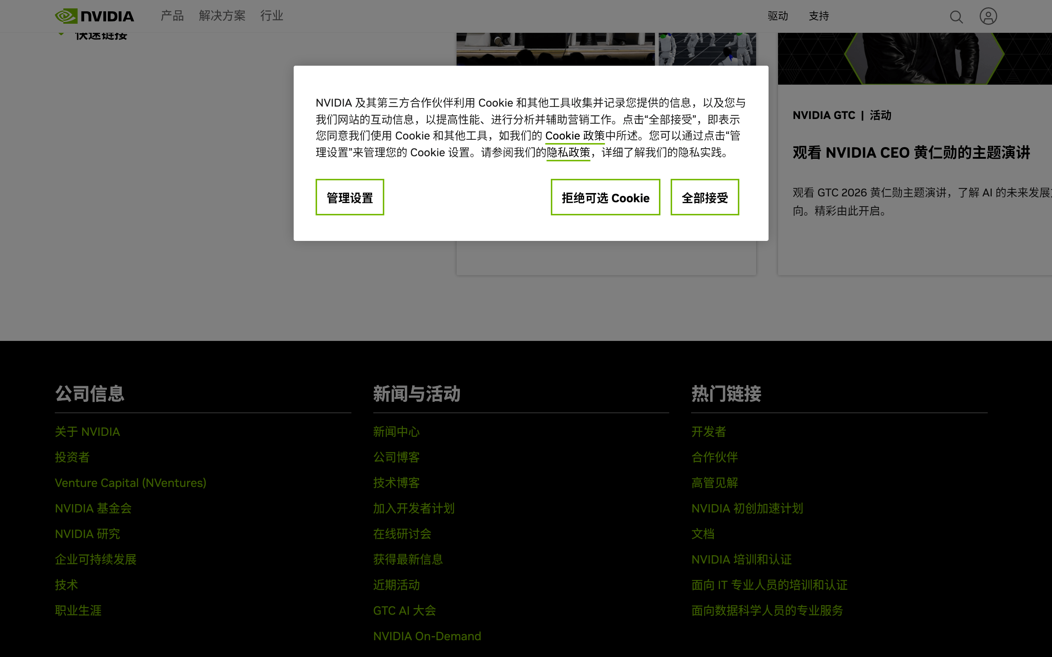1052x657 pixels.
Task: Open the NVIDIA 研究 link
Action: [x=87, y=534]
